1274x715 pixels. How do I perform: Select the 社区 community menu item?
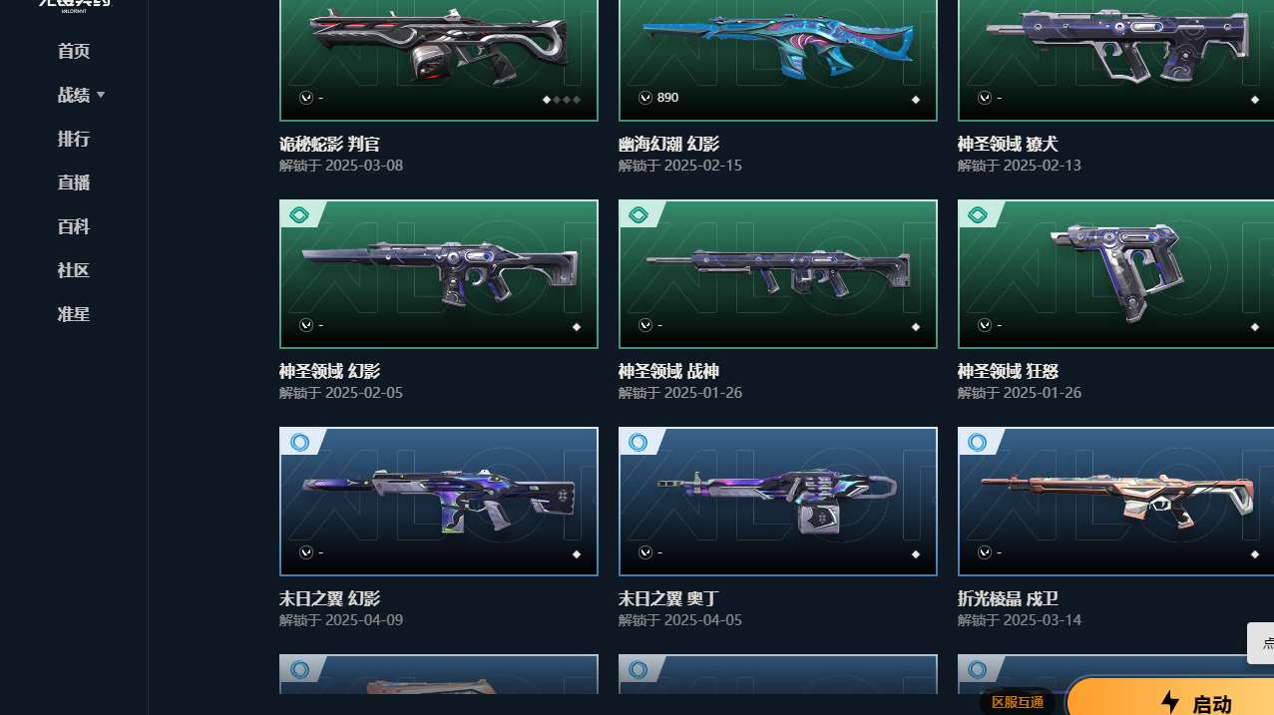coord(74,270)
